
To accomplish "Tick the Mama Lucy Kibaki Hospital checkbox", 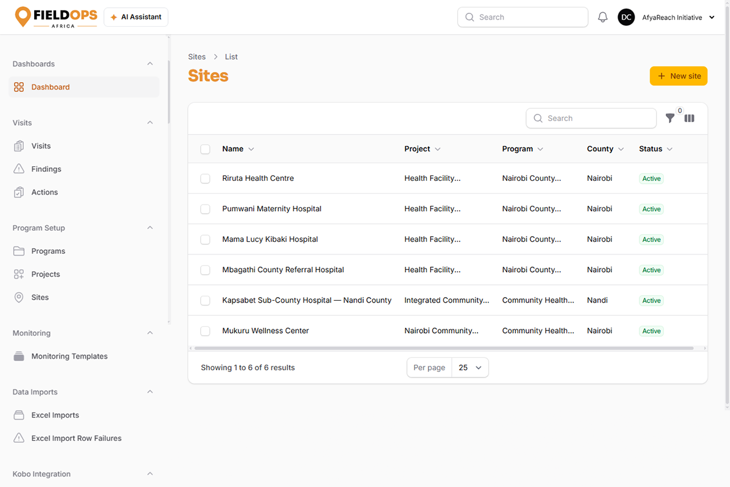I will (x=205, y=239).
